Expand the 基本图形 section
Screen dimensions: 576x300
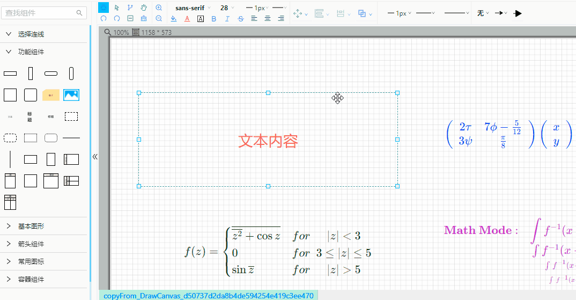click(x=44, y=226)
